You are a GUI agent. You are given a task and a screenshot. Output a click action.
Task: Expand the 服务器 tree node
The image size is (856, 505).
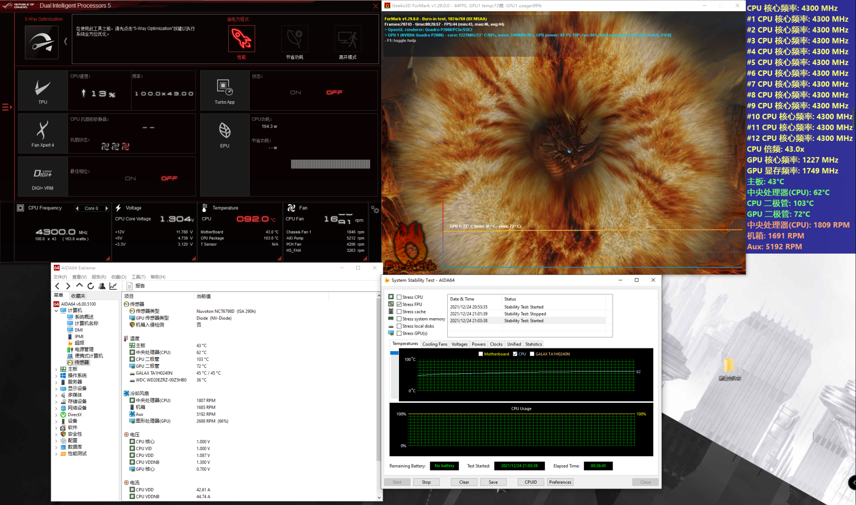point(56,382)
